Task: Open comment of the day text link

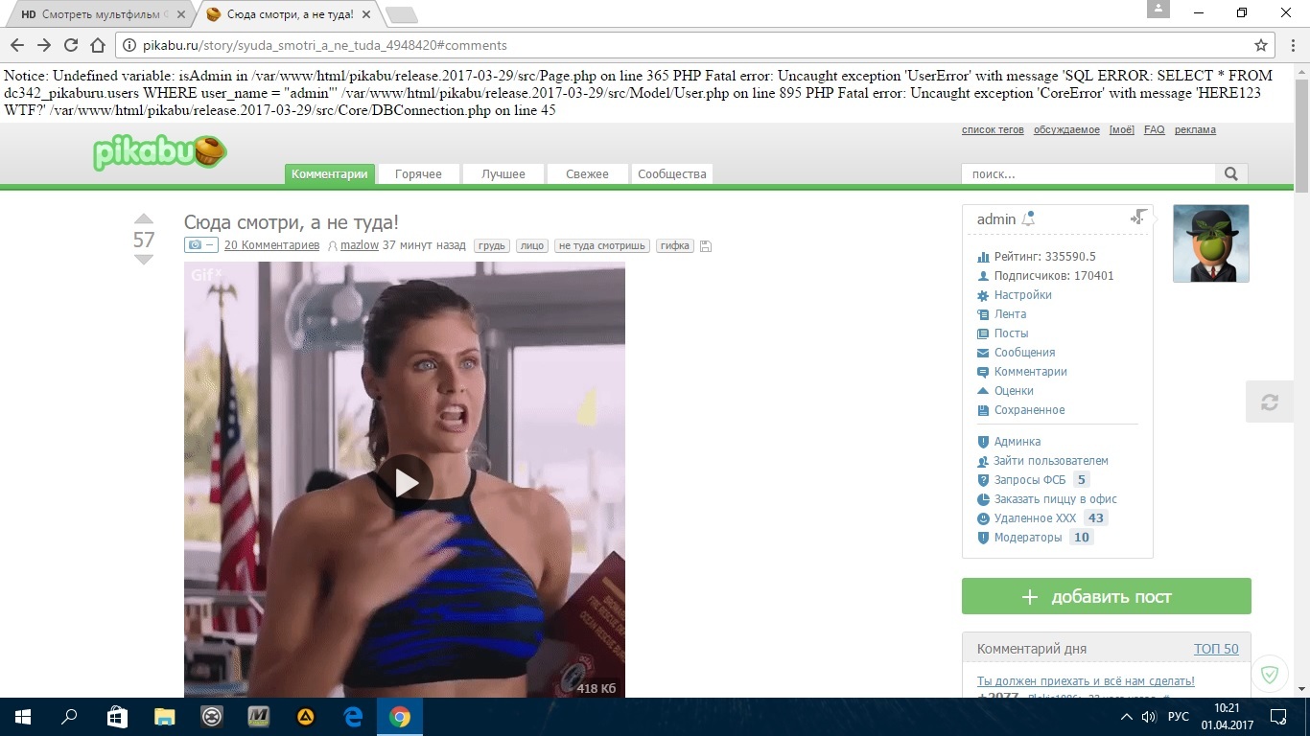Action: [1086, 681]
